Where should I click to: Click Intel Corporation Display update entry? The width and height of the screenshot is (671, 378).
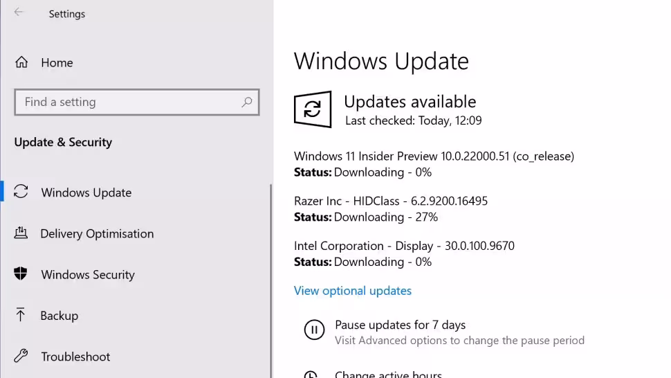tap(404, 246)
